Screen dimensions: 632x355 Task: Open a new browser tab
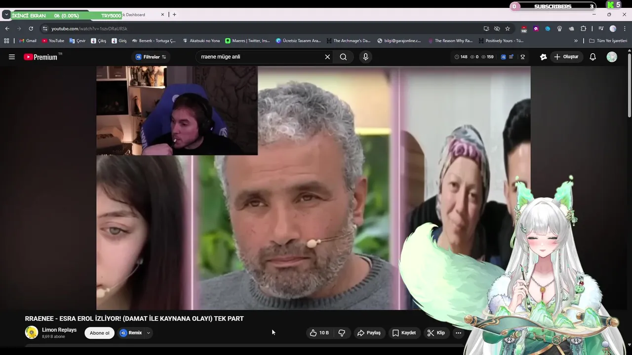[x=174, y=15]
